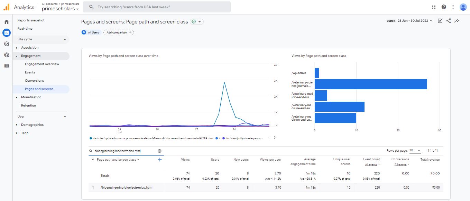Open the Insights icon at top right
Screen dimensions: 470x201
point(457,21)
